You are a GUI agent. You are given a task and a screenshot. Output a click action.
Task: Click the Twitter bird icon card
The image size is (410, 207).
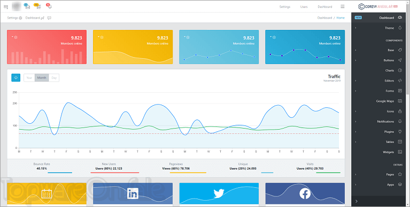pos(219,194)
